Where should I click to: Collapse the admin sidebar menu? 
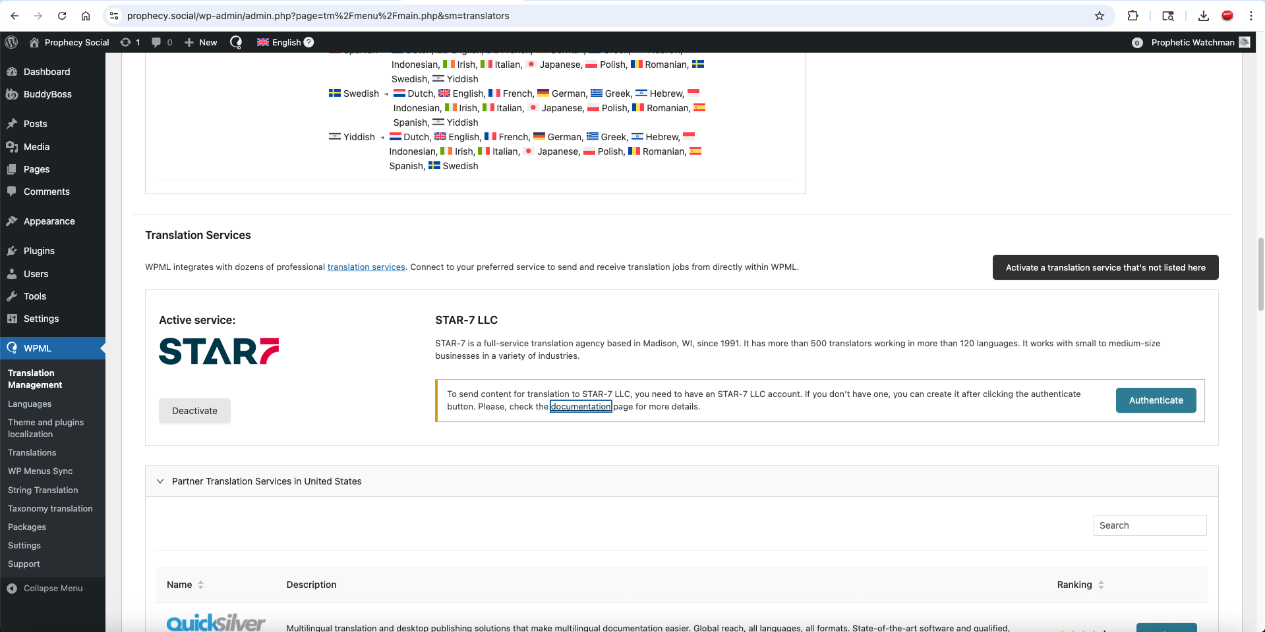point(53,589)
